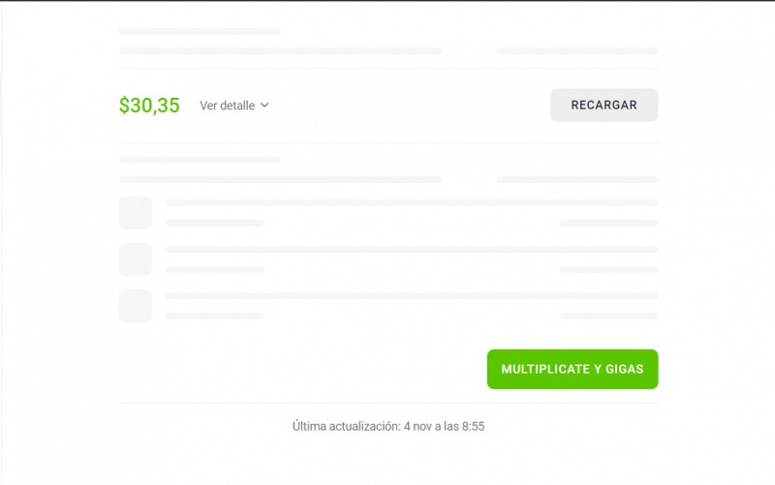Viewport: 775px width, 485px height.
Task: Click the RECARGAR button
Action: point(604,106)
